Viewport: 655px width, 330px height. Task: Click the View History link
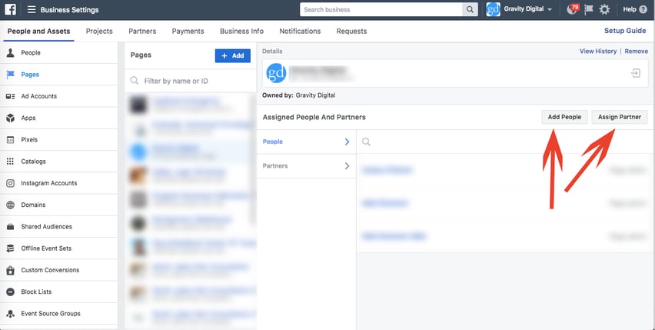pos(598,51)
